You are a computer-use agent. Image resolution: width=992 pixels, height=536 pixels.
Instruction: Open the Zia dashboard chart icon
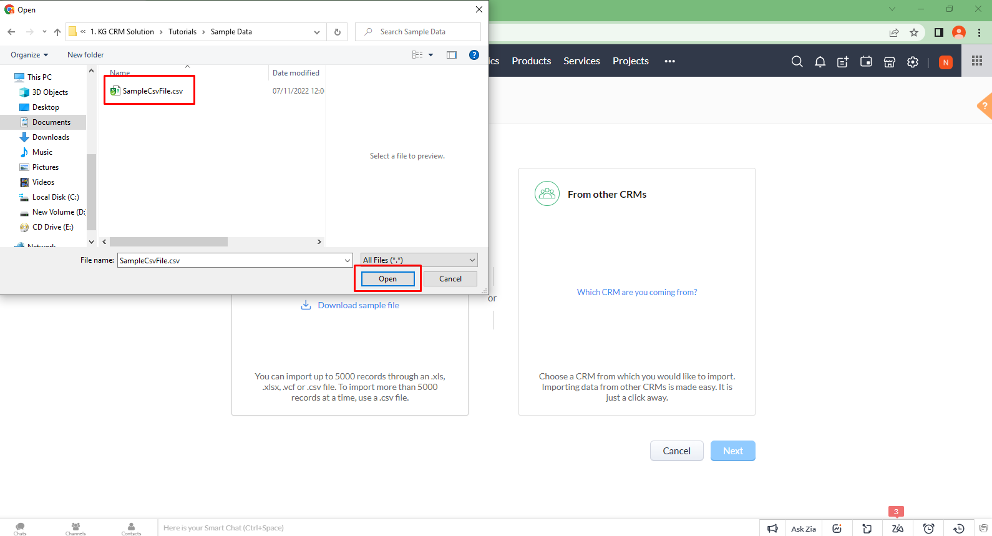point(837,529)
